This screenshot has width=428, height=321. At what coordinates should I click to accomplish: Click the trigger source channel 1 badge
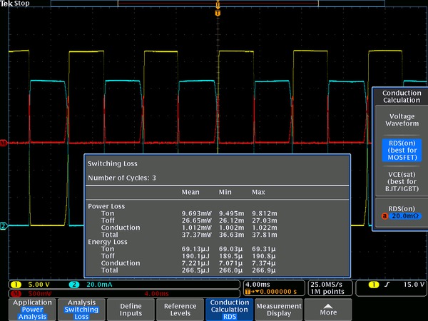(x=374, y=285)
